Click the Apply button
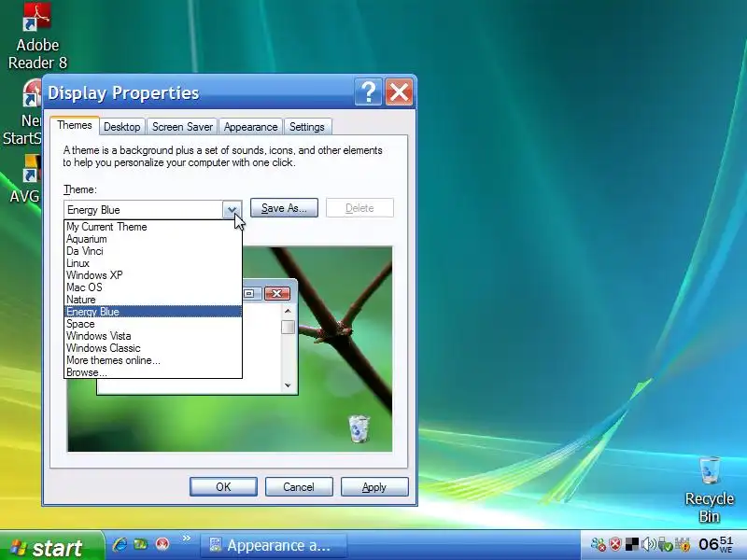 tap(374, 486)
